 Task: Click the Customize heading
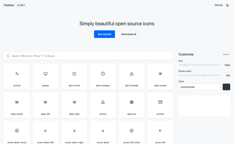[186, 54]
